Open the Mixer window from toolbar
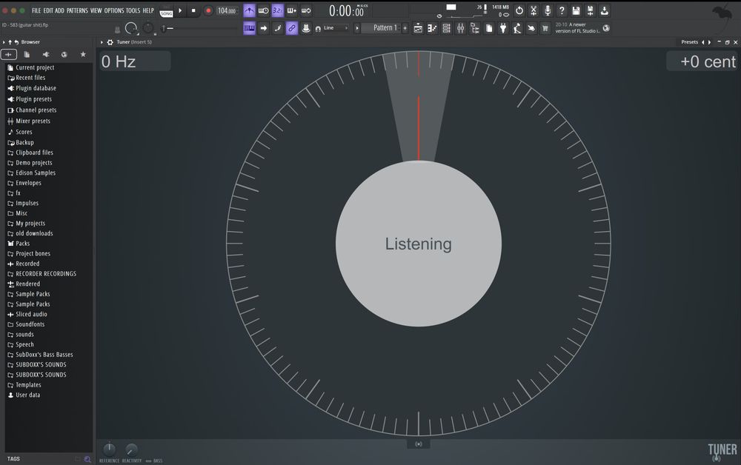 tap(460, 28)
